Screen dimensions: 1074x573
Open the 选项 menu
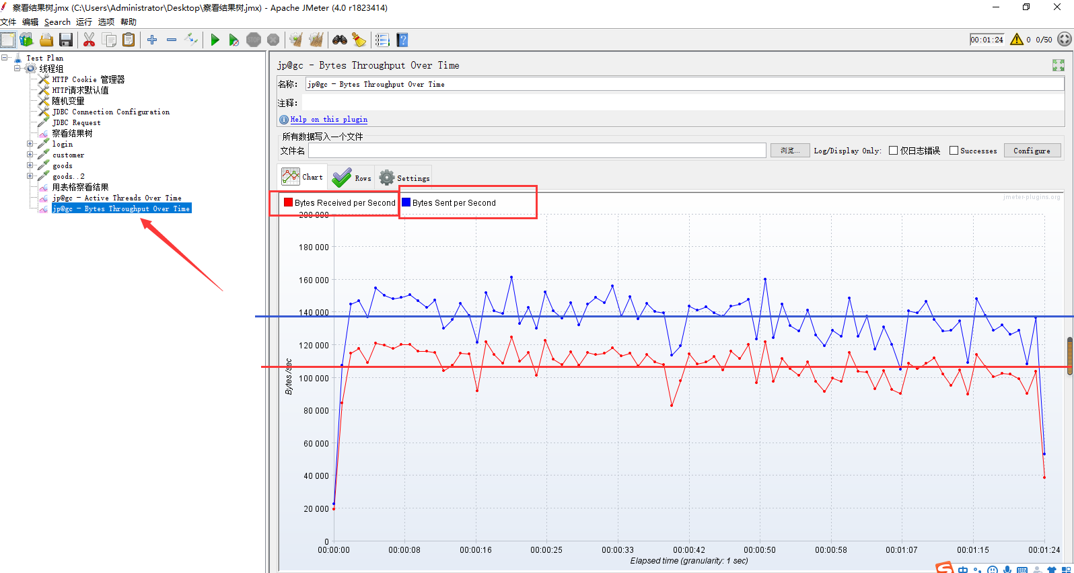point(106,22)
